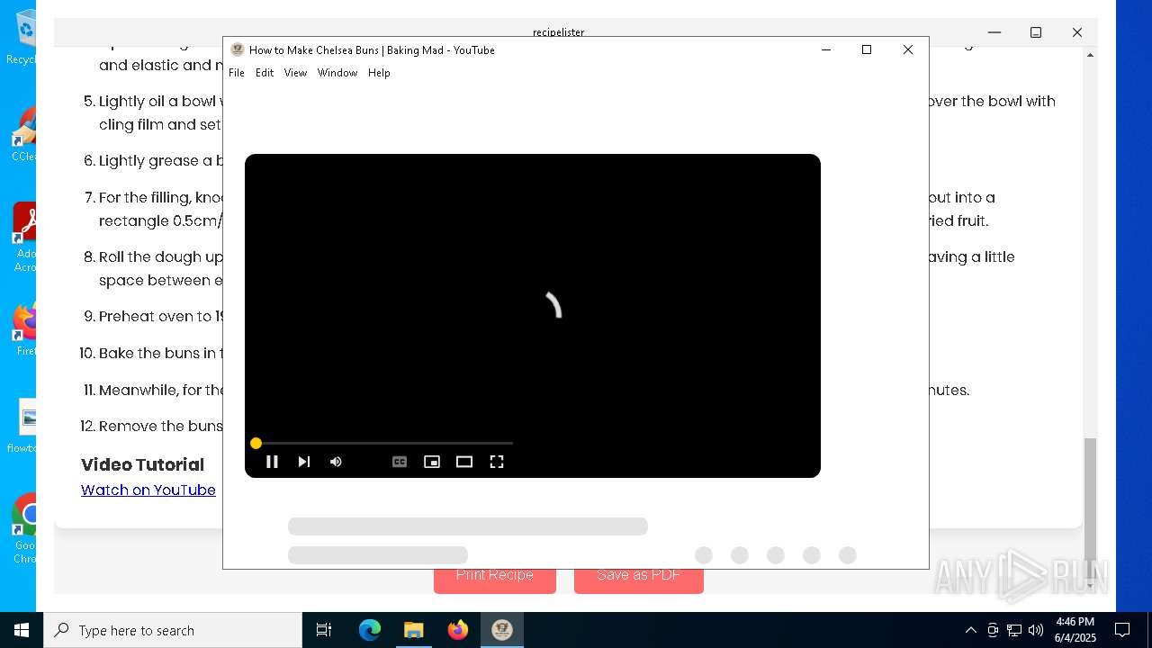1152x648 pixels.
Task: Click the YouTube window title icon
Action: coord(238,49)
